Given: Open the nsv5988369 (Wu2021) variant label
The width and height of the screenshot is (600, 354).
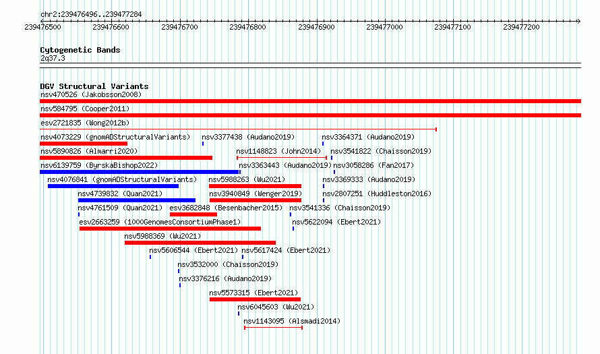Looking at the screenshot, I should tap(162, 236).
